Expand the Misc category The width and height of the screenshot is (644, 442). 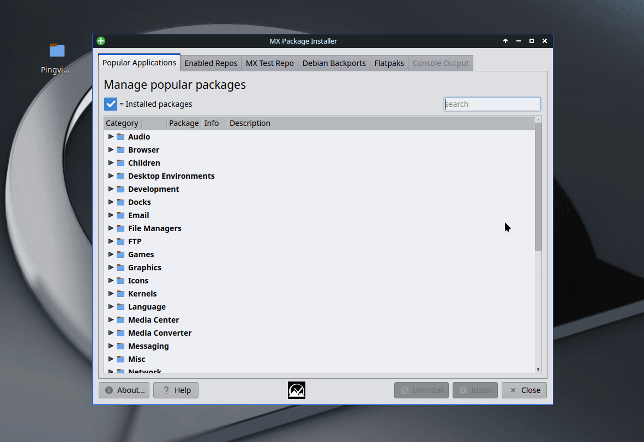(111, 359)
